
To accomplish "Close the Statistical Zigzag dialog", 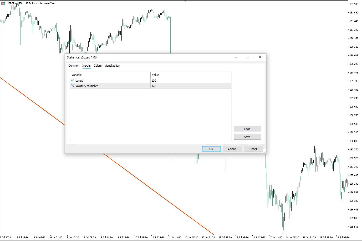I will 260,57.
